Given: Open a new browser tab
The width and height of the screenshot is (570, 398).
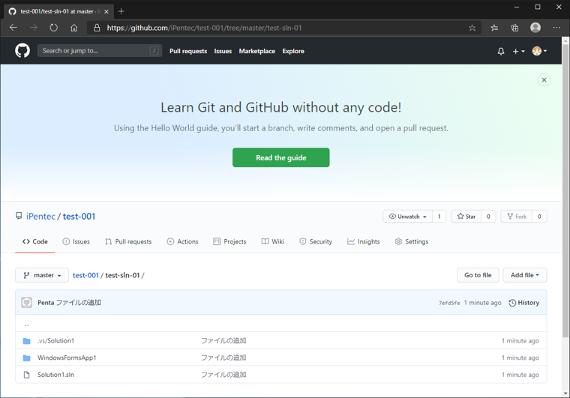Looking at the screenshot, I should (121, 11).
